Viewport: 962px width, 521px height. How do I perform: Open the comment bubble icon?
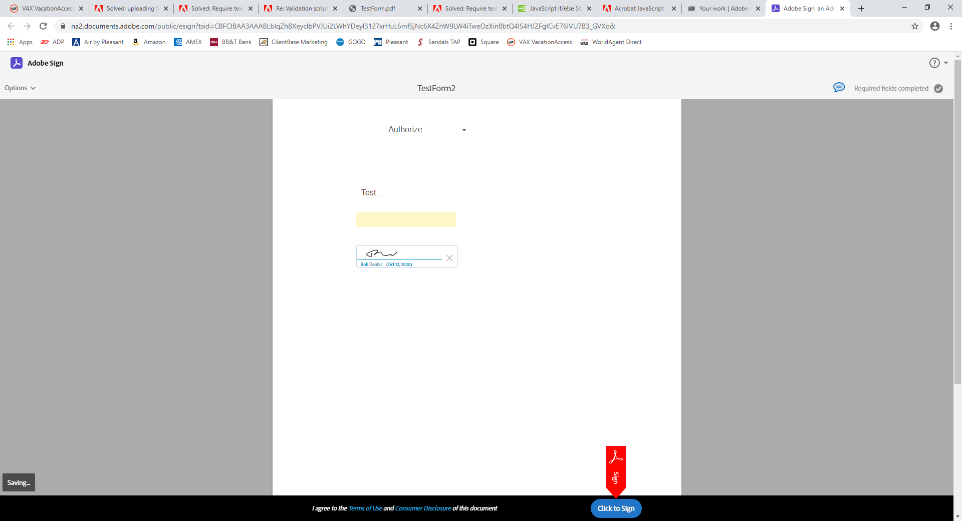click(x=838, y=87)
